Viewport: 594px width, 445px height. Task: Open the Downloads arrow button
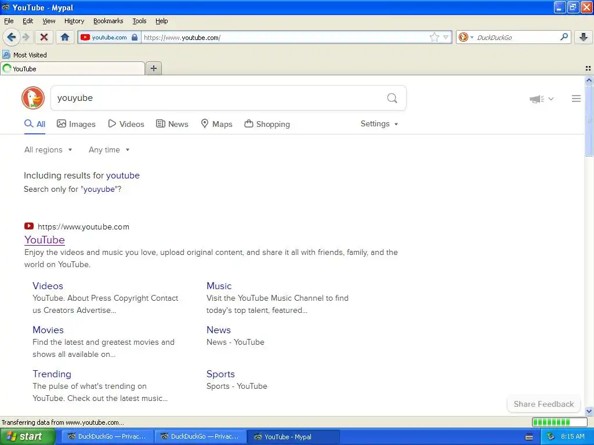[584, 37]
